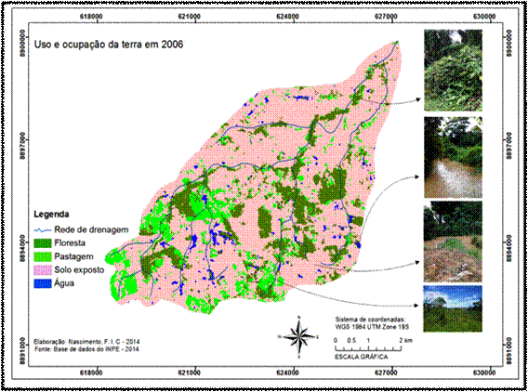The image size is (528, 392).
Task: Click the Rede de drenagem legend line symbol
Action: pyautogui.click(x=43, y=230)
